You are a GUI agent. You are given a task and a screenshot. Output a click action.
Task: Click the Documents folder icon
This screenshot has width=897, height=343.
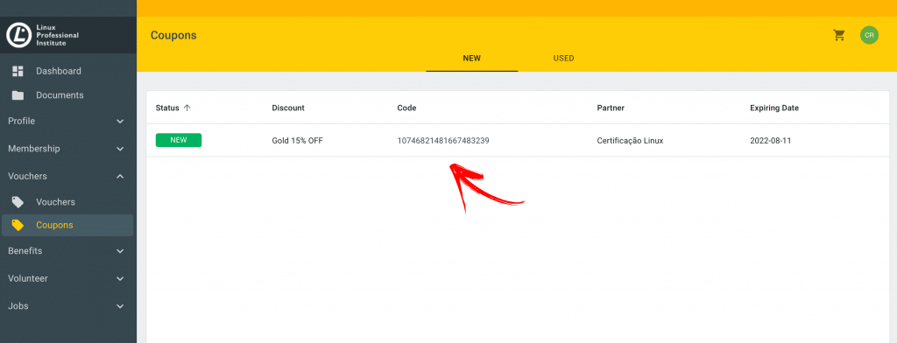(18, 95)
